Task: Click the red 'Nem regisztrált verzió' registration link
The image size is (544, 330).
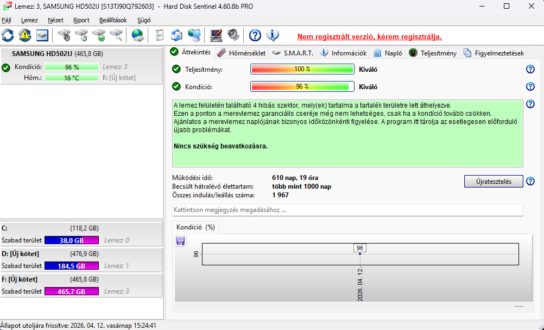Action: coord(370,37)
